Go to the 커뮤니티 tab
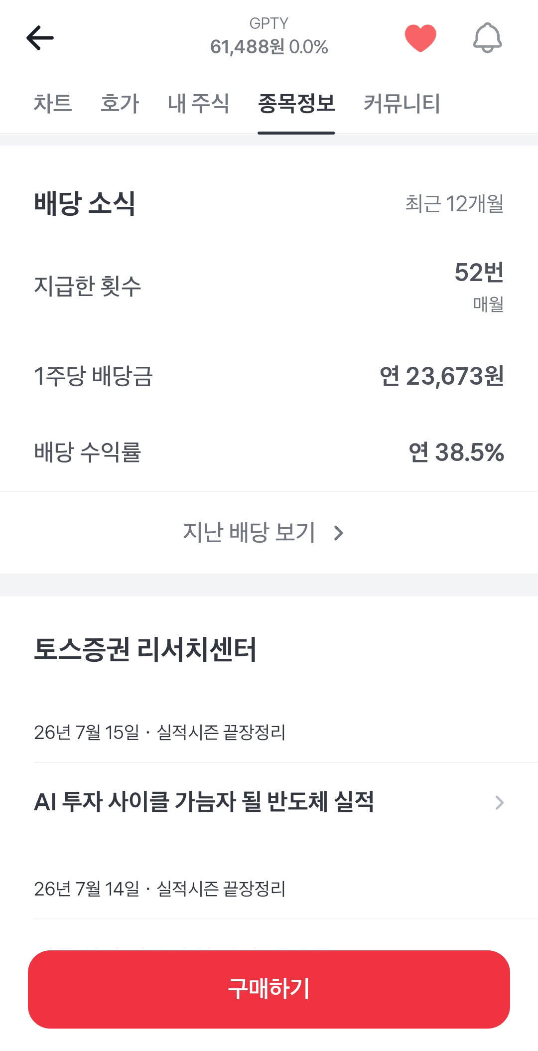The width and height of the screenshot is (538, 1051). pos(402,104)
